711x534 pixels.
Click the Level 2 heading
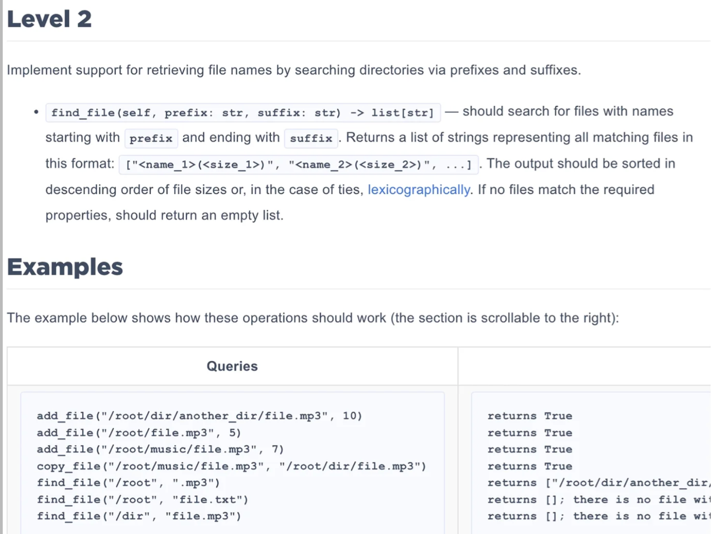click(50, 19)
